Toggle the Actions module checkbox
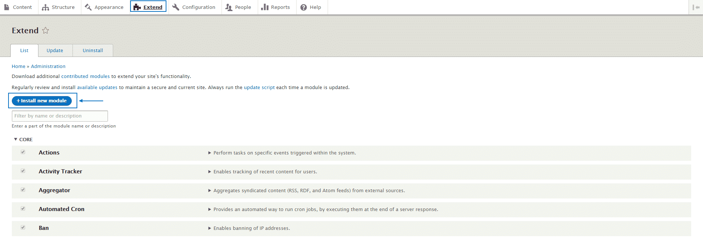This screenshot has width=703, height=238. click(23, 152)
